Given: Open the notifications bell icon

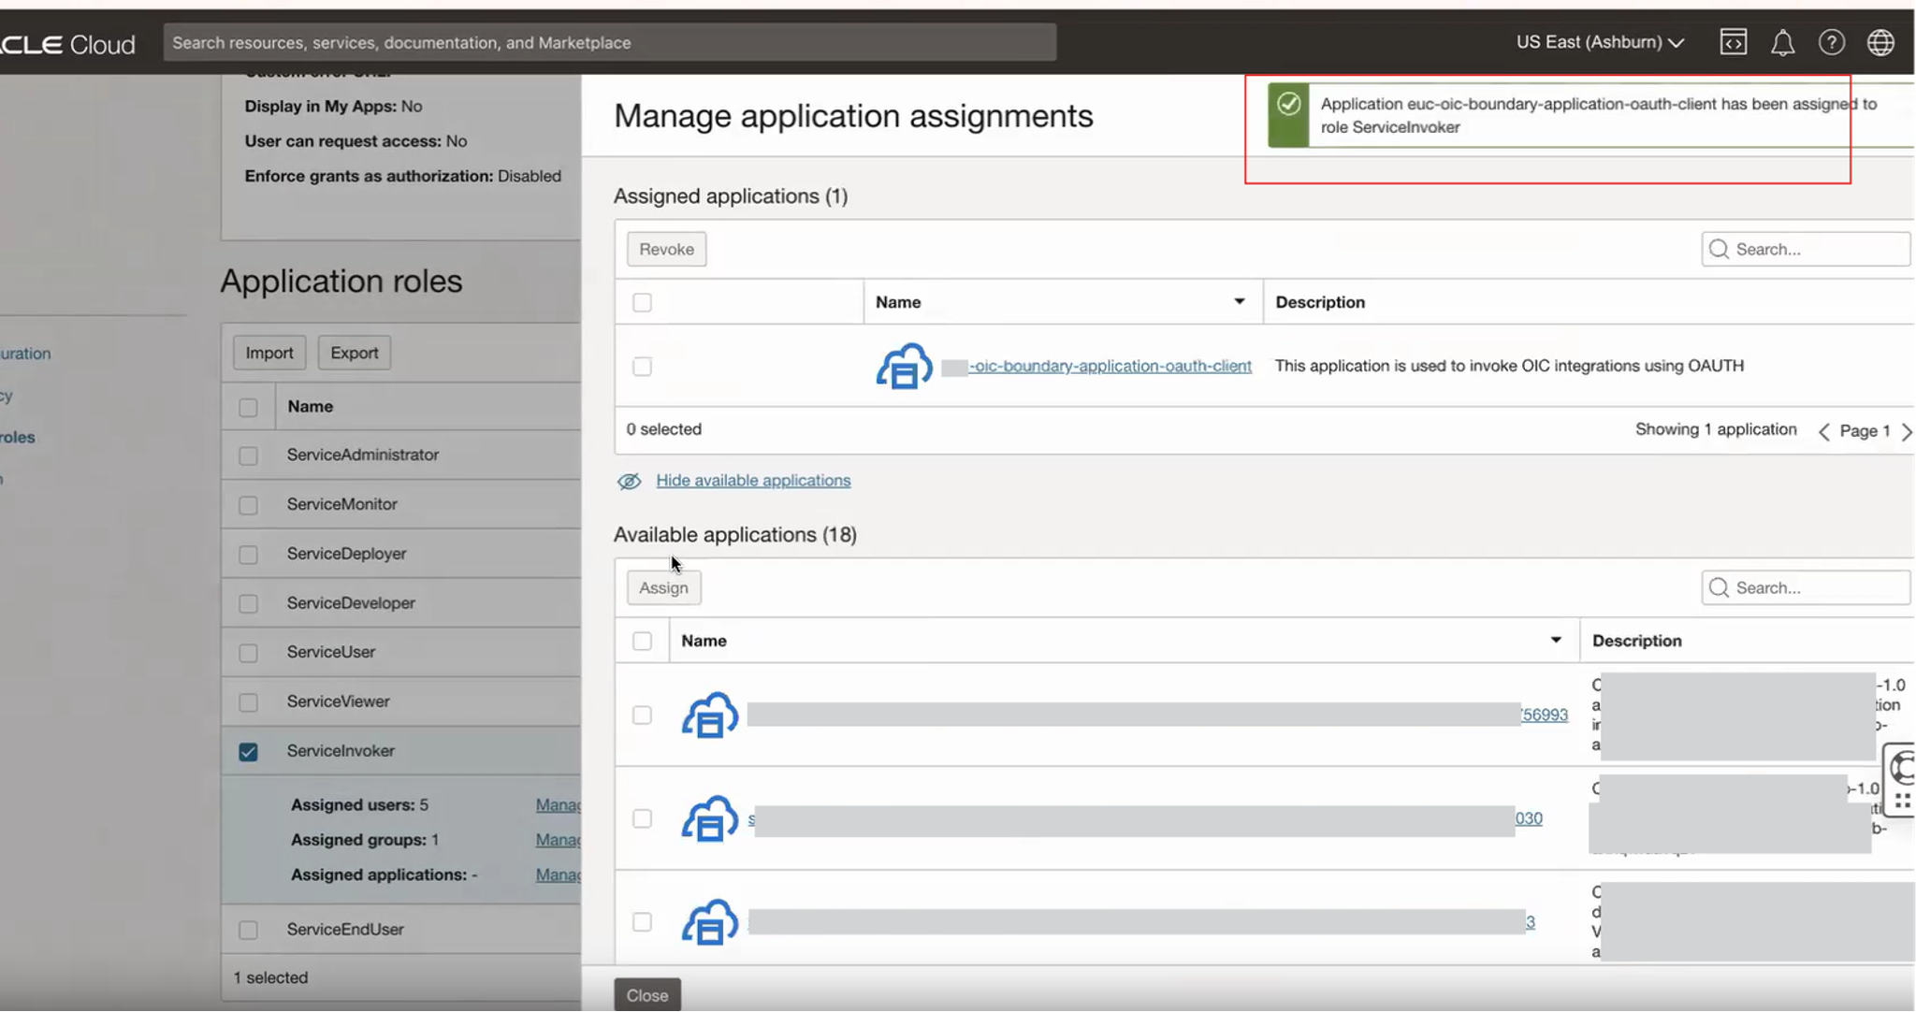Looking at the screenshot, I should coord(1782,42).
